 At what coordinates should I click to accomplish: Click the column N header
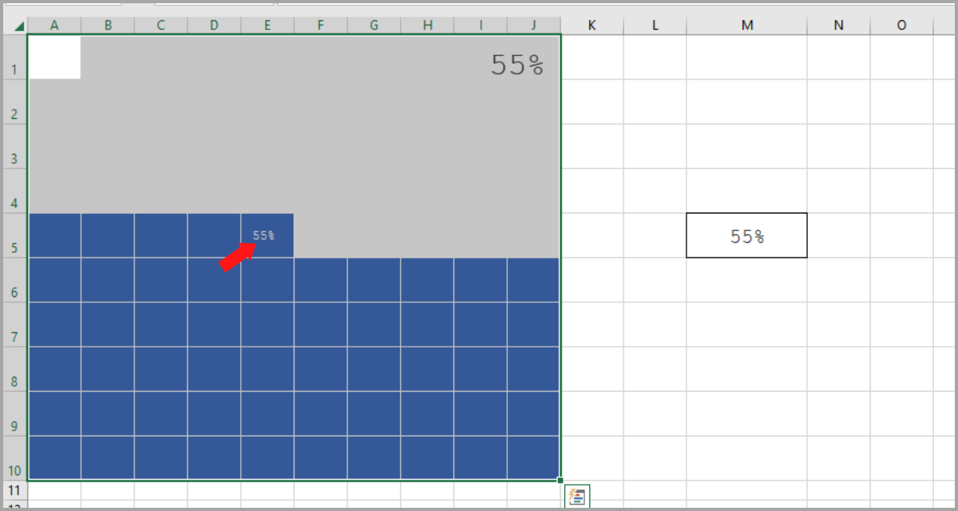point(839,26)
